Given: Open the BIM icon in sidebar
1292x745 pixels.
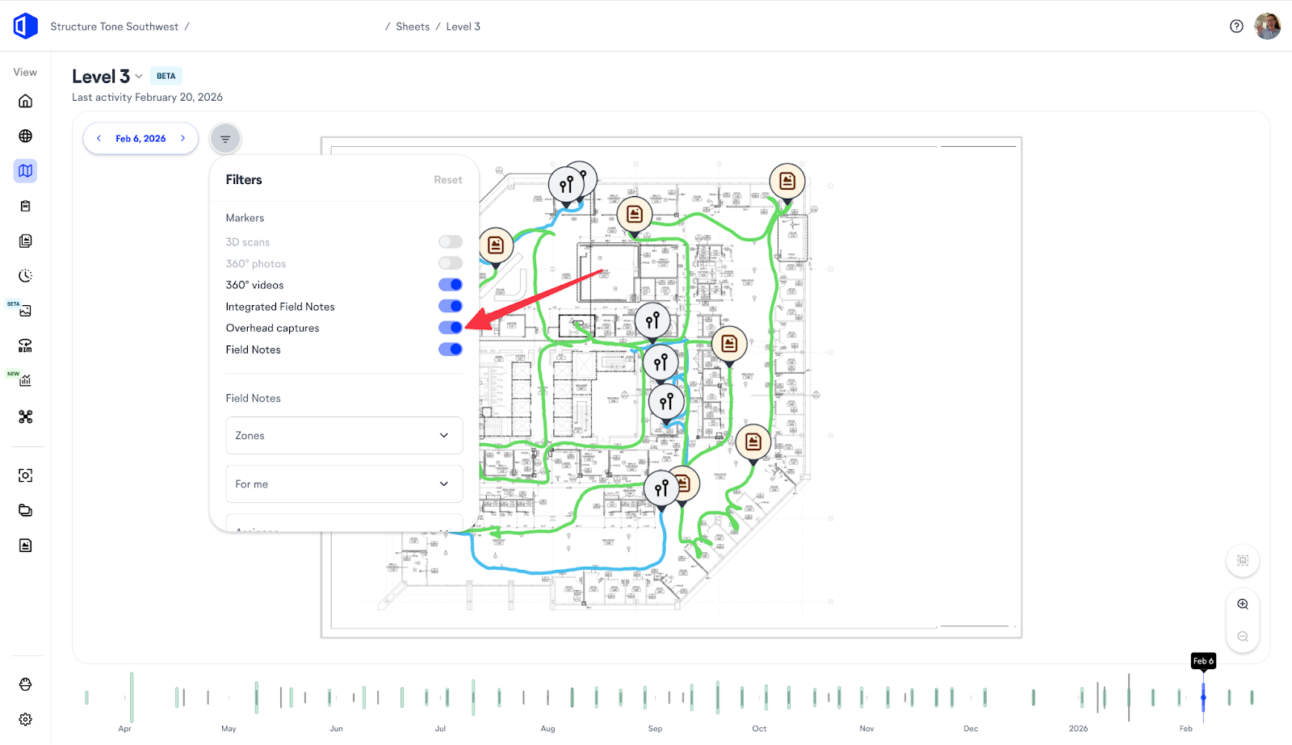Looking at the screenshot, I should pos(26,345).
